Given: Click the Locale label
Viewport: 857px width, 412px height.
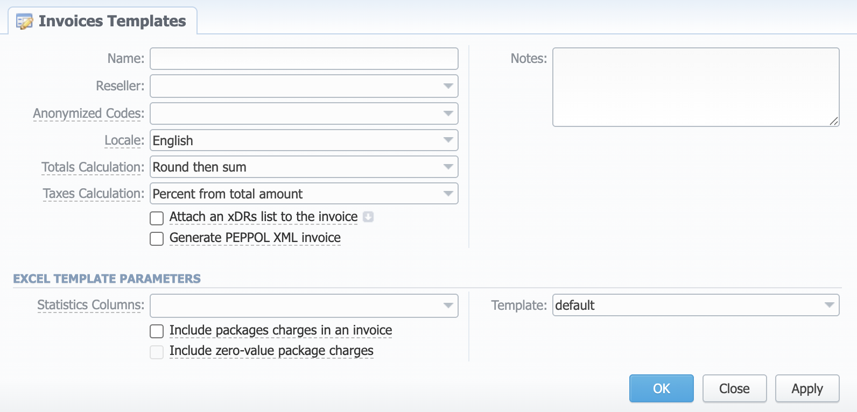Looking at the screenshot, I should [x=124, y=140].
